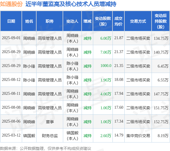Screen dimensions: 170x151
Task: Select the 集中竞价交易 trade method cell
Action: (138, 136)
